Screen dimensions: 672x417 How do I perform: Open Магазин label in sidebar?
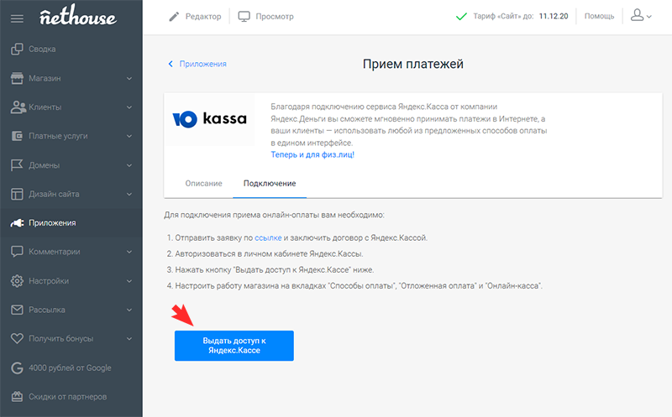(x=45, y=78)
